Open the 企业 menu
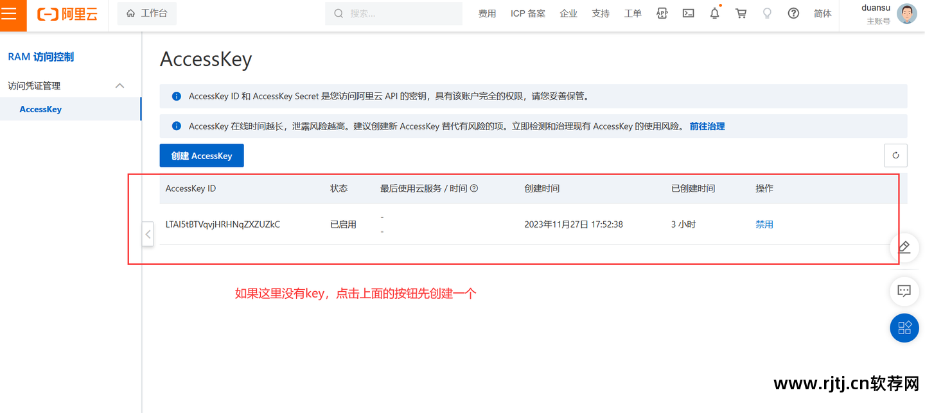925x413 pixels. pyautogui.click(x=568, y=13)
